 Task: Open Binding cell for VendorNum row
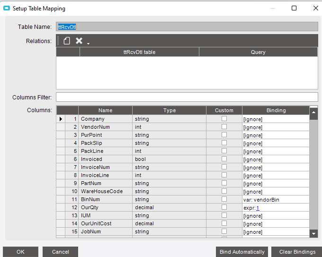pos(276,127)
